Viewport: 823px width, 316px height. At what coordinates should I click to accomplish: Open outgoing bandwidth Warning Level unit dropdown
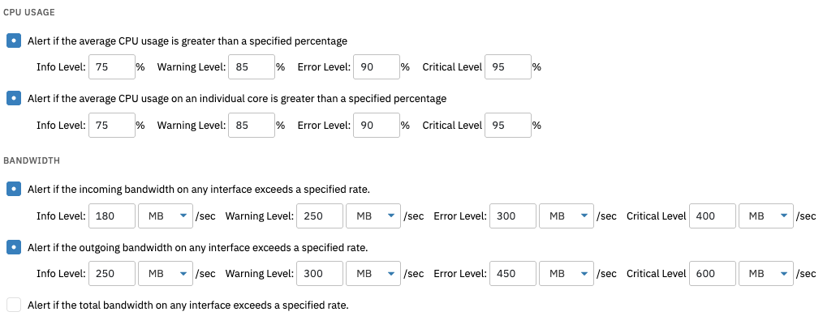(373, 274)
